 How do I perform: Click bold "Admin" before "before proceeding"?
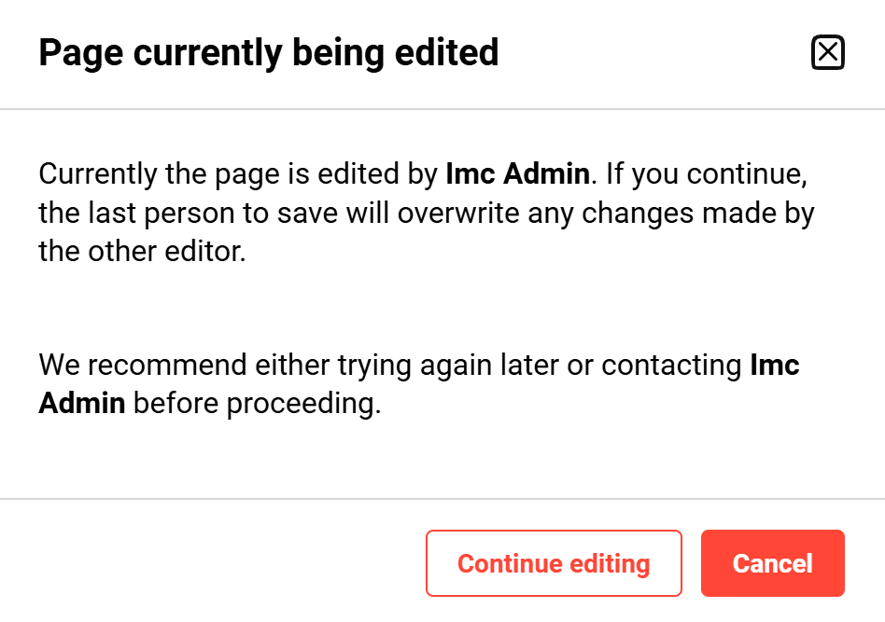(82, 406)
